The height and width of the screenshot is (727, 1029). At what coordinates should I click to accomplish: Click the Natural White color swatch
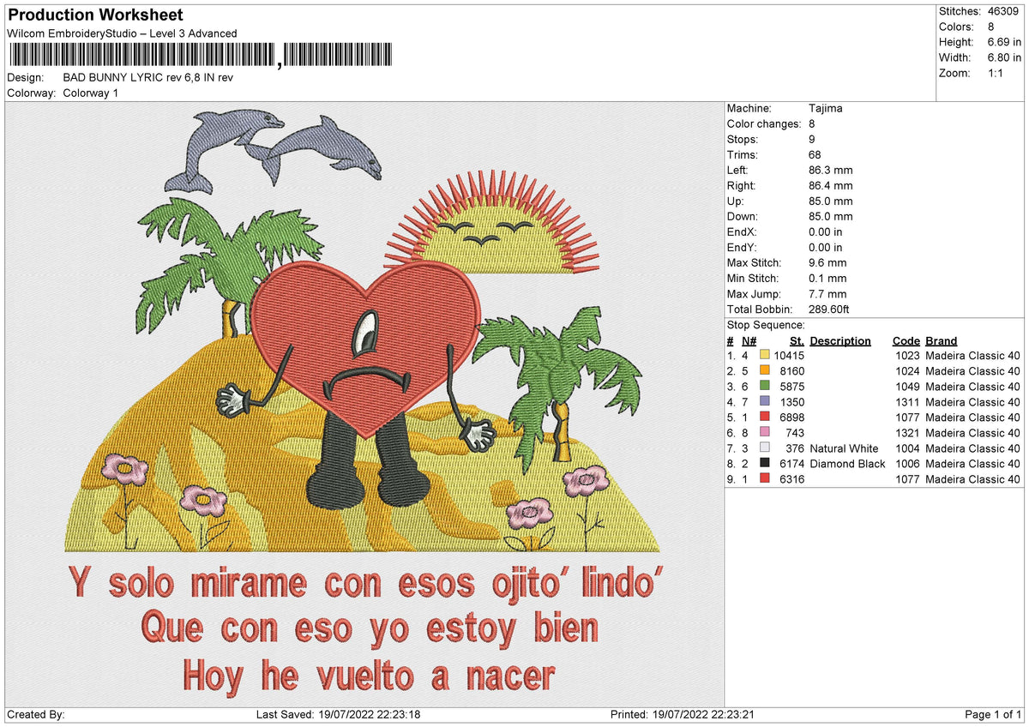[x=765, y=448]
